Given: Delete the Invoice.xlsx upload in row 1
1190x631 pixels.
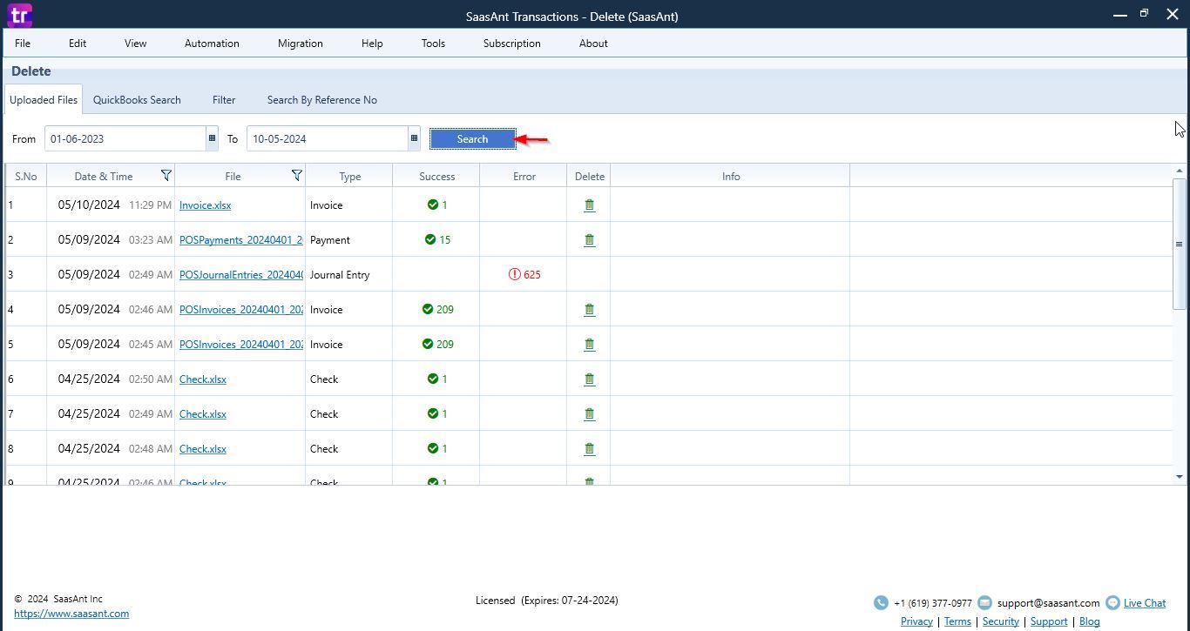Looking at the screenshot, I should 589,205.
